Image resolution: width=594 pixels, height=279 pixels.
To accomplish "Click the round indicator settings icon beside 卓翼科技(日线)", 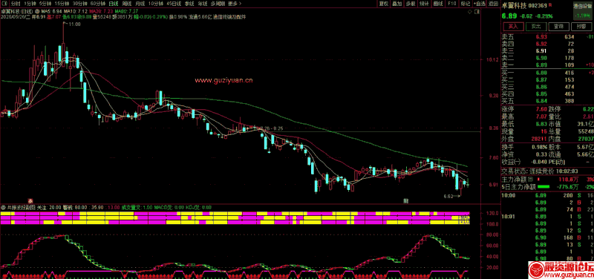I will coord(38,12).
